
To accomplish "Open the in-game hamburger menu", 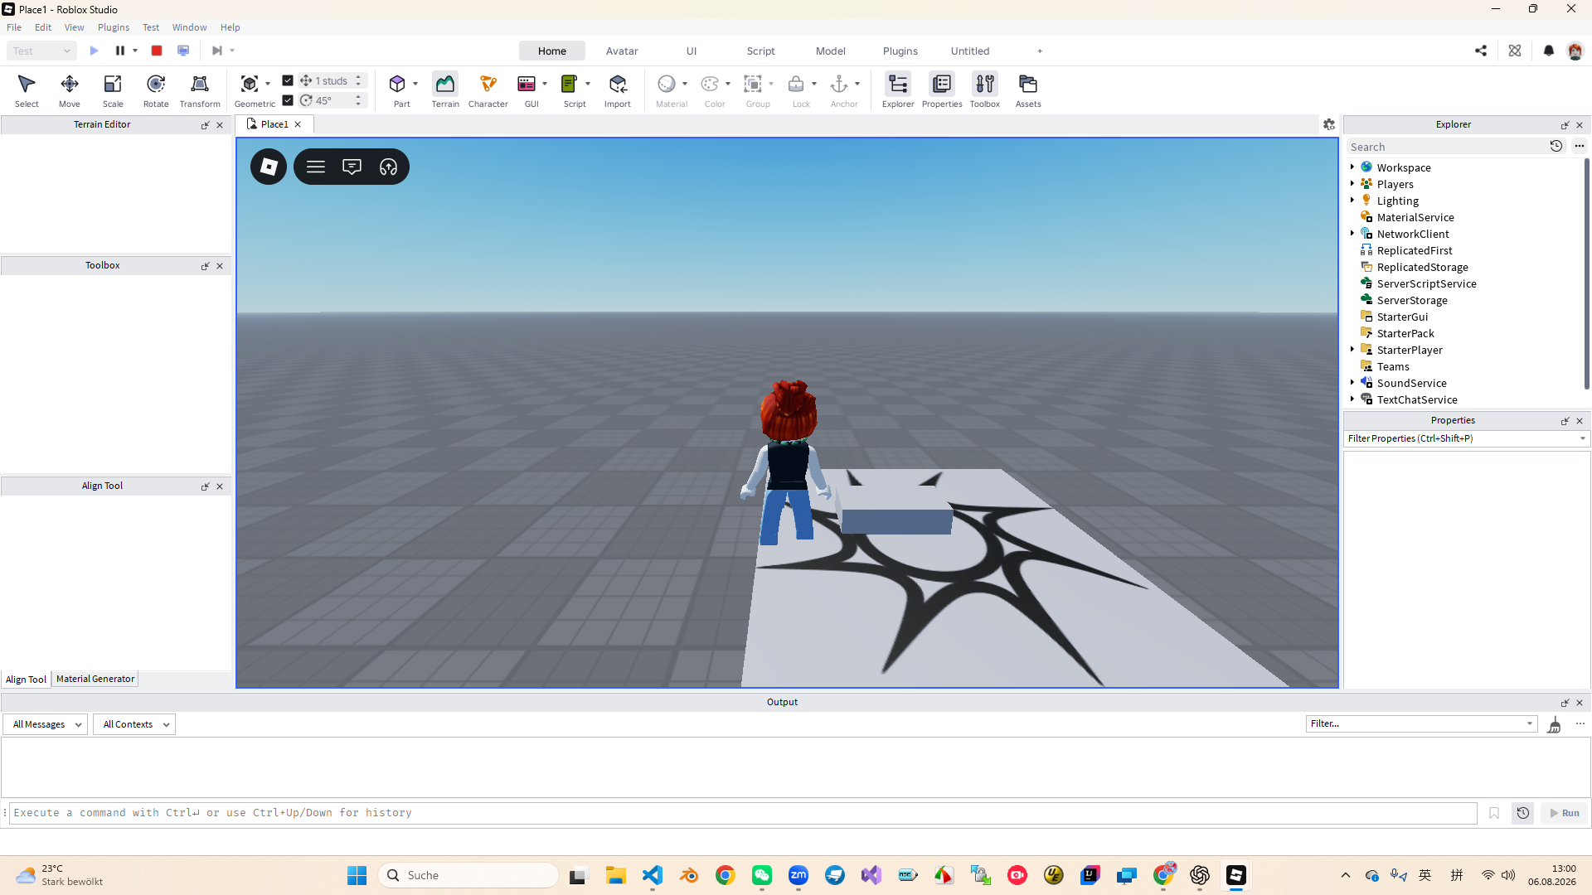I will pyautogui.click(x=316, y=167).
